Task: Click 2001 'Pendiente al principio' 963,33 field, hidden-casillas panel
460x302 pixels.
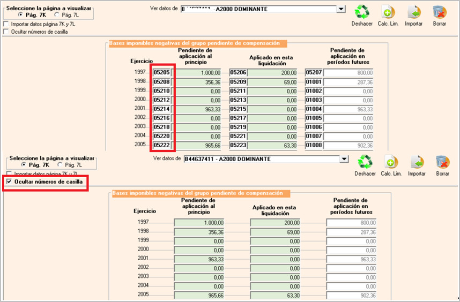Action: [x=199, y=259]
